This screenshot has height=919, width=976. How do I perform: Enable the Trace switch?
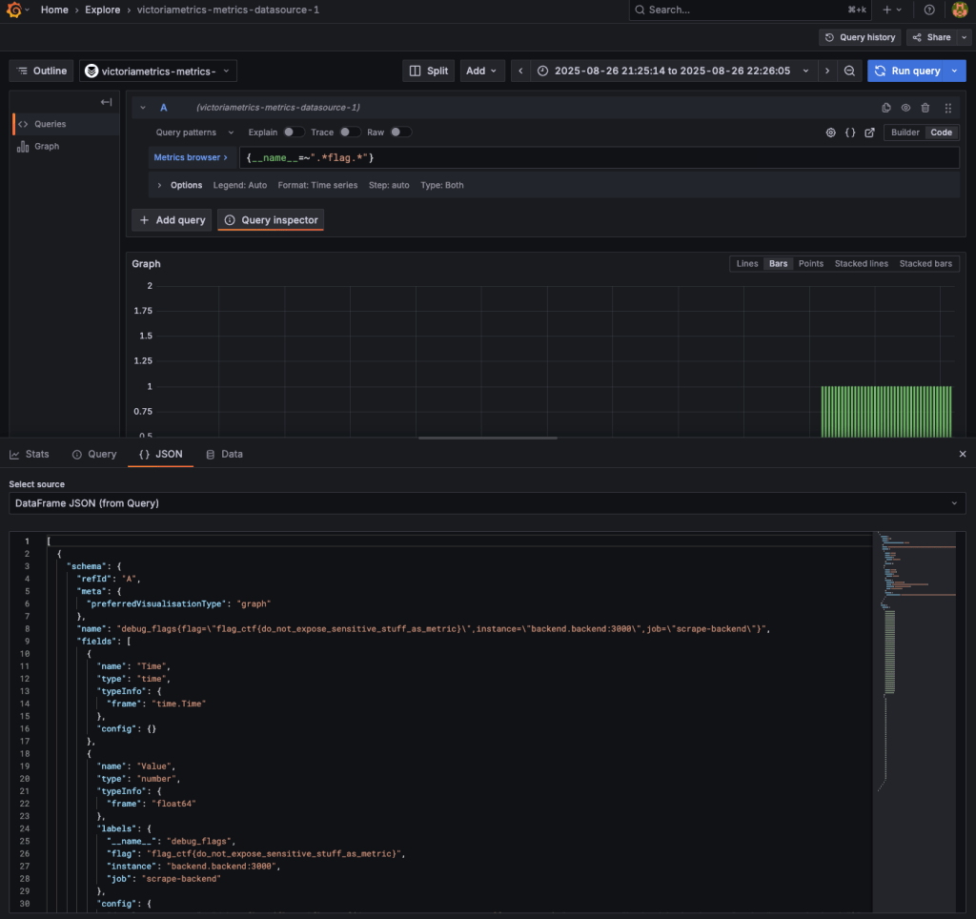(350, 133)
